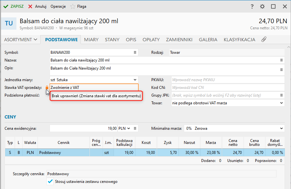Image resolution: width=291 pixels, height=189 pixels.
Task: Click the Rabat domyślny column header
Action: pos(275,143)
